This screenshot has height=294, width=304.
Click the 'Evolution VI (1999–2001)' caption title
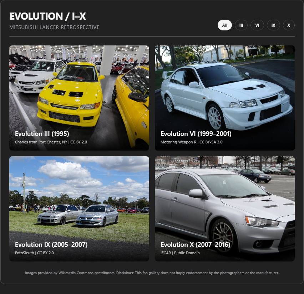click(196, 134)
